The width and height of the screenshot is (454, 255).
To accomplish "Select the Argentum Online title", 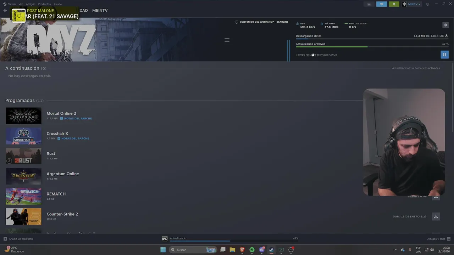I will pyautogui.click(x=63, y=174).
